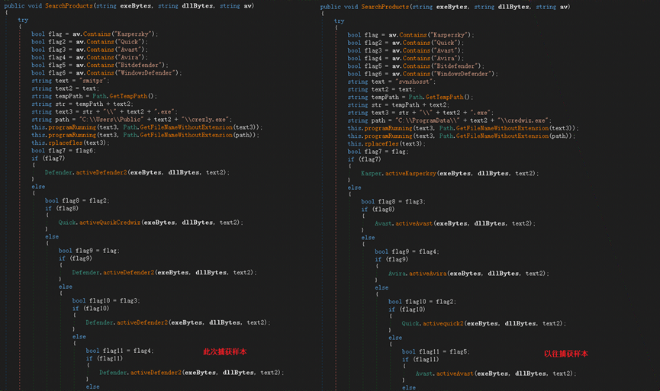The height and width of the screenshot is (391, 660).
Task: Click 'if (flag7)' in left pane
Action: coord(48,158)
